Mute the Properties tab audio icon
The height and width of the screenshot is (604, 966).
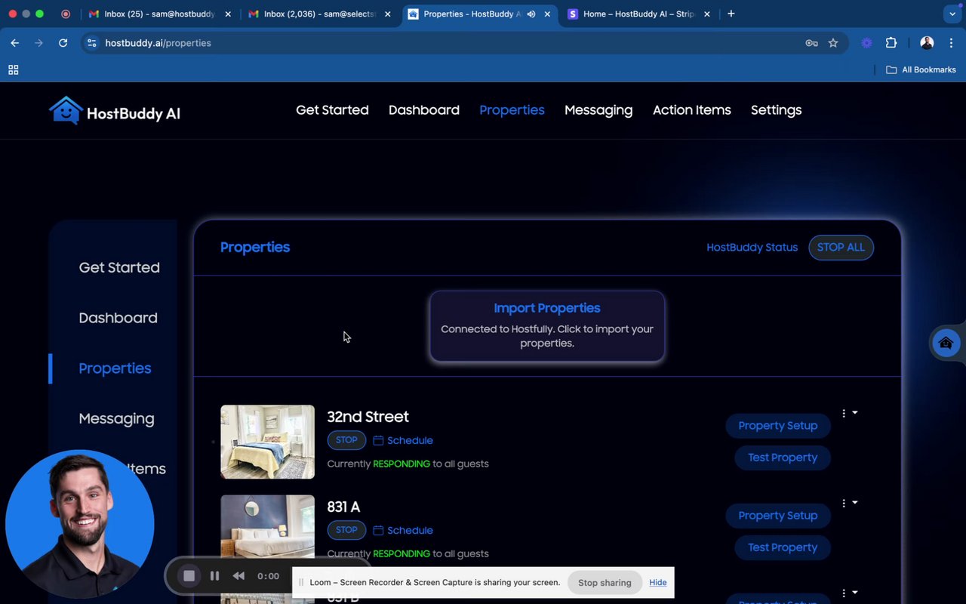tap(531, 14)
